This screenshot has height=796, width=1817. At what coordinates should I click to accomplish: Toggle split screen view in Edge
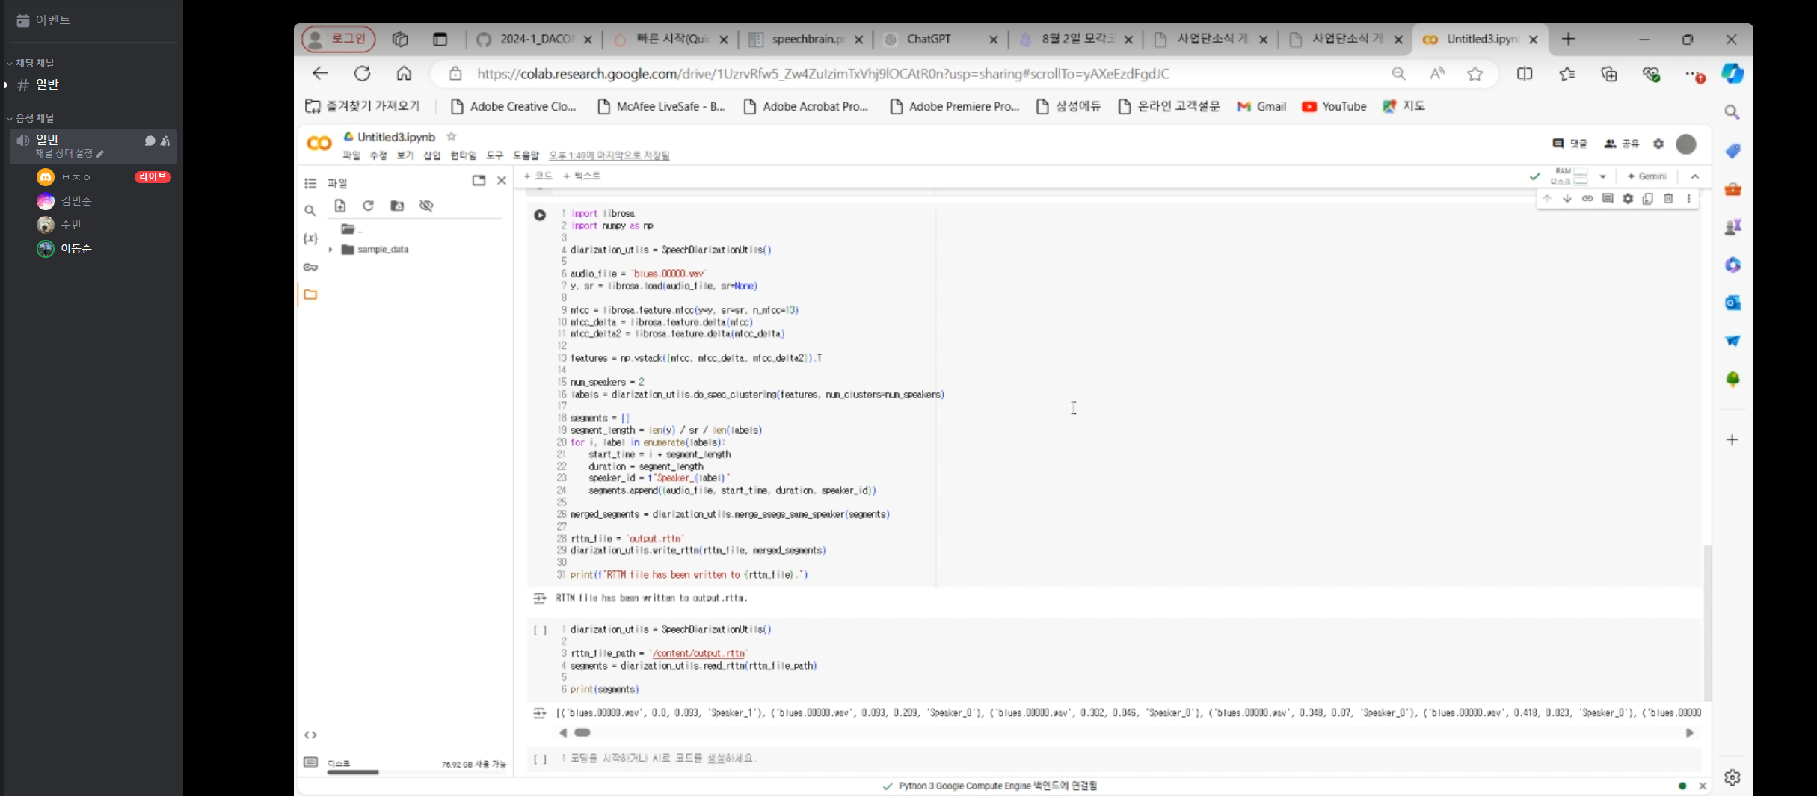(1525, 73)
